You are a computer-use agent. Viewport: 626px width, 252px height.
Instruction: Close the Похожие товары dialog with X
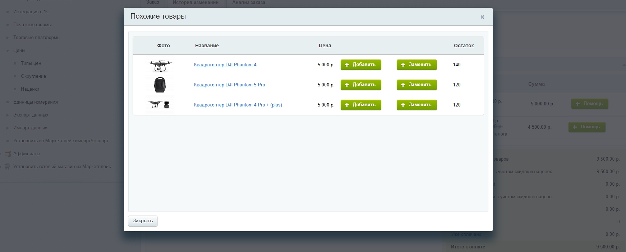tap(482, 17)
